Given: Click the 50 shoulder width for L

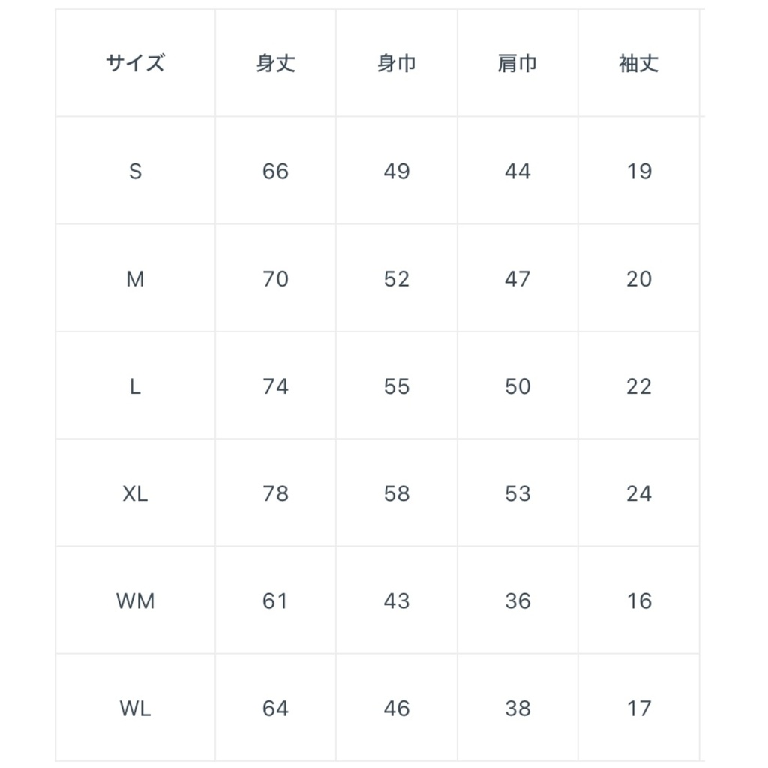Looking at the screenshot, I should click(x=517, y=386).
